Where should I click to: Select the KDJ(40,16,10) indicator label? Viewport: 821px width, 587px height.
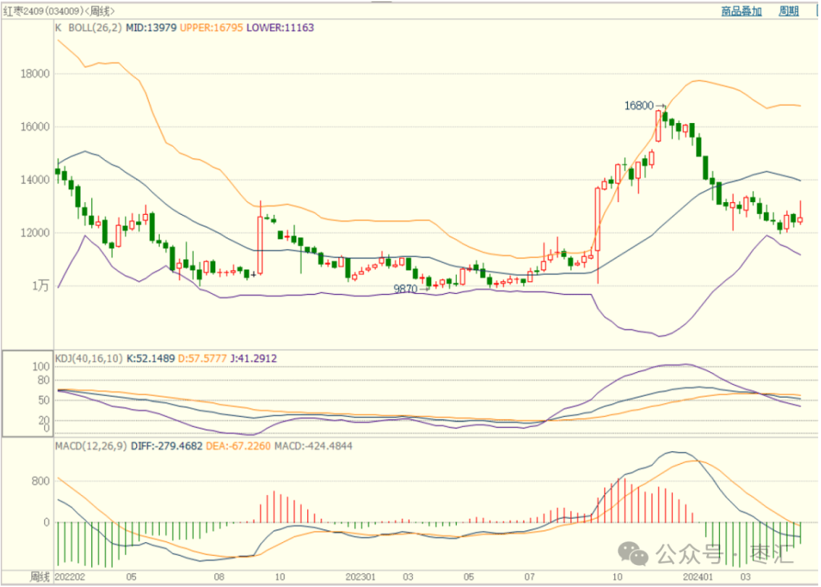coord(88,358)
